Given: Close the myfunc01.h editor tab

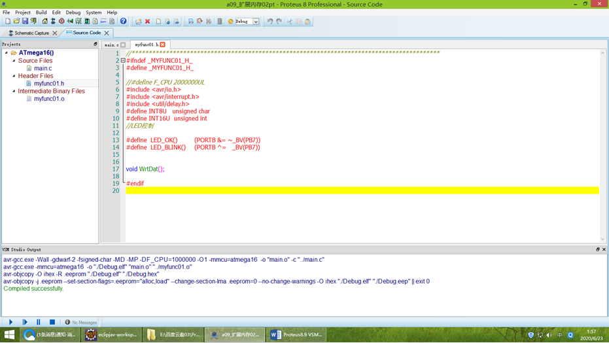Looking at the screenshot, I should tap(163, 45).
